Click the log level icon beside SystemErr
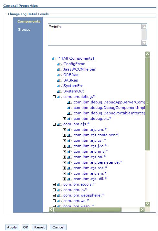Image resolution: width=158 pixels, height=231 pixels. click(59, 86)
